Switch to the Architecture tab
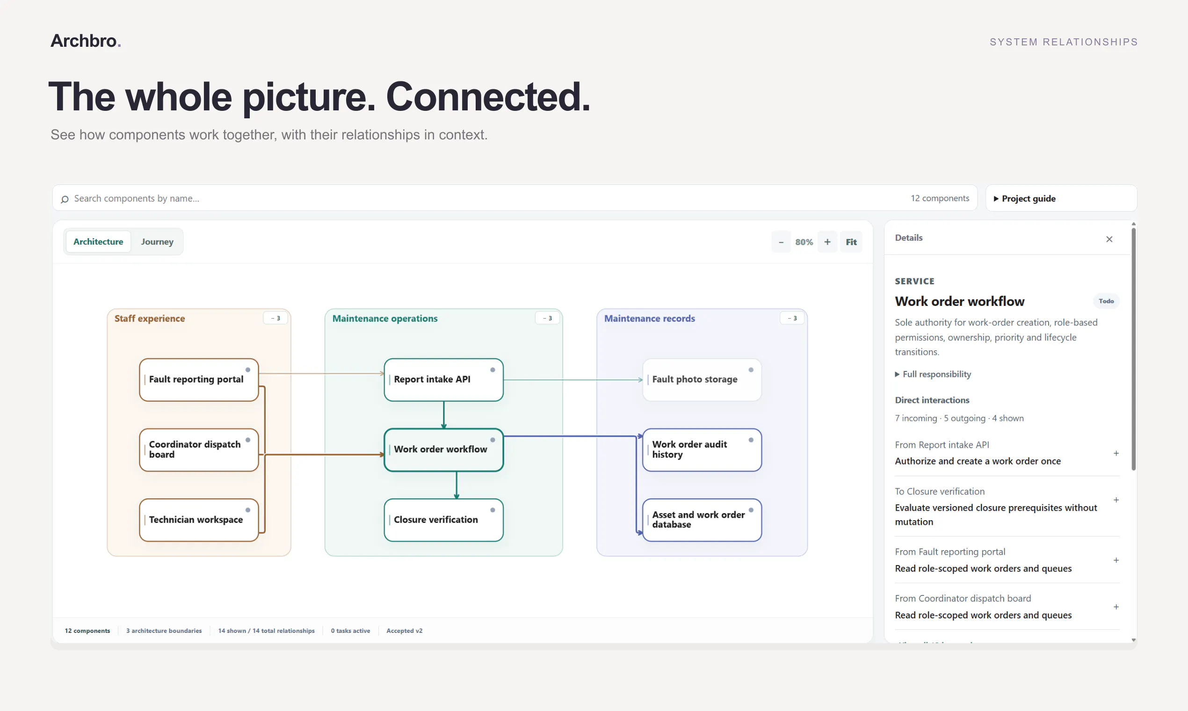The height and width of the screenshot is (711, 1188). [98, 241]
